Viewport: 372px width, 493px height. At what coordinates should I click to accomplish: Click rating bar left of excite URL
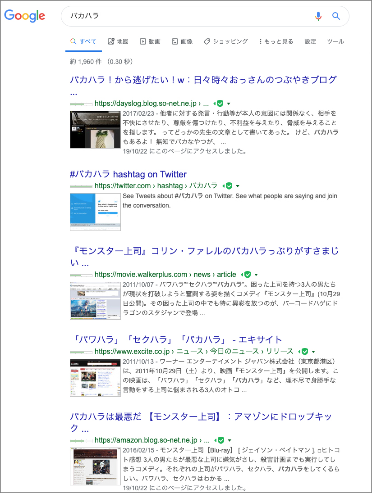tap(81, 352)
